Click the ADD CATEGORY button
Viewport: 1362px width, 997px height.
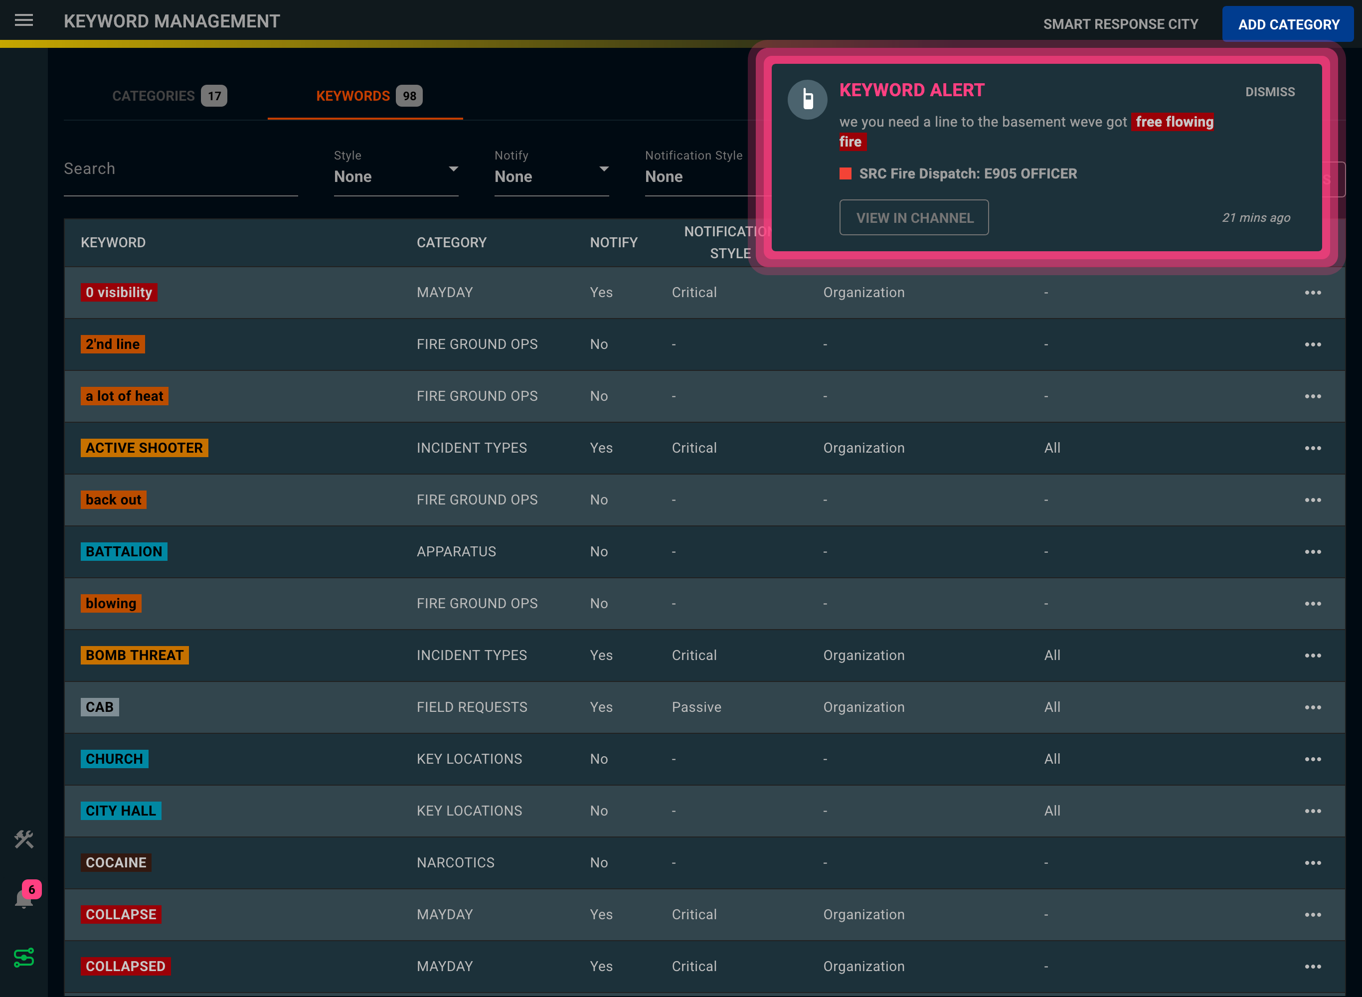(x=1288, y=24)
